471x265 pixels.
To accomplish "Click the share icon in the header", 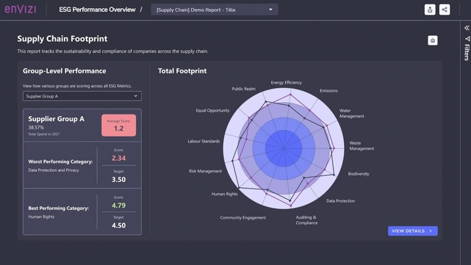I will coord(445,10).
